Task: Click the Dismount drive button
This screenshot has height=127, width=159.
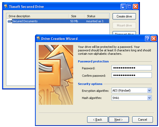Action: pyautogui.click(x=124, y=33)
